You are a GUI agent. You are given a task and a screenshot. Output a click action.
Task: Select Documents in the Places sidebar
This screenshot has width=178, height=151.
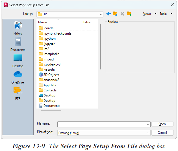pos(18,44)
